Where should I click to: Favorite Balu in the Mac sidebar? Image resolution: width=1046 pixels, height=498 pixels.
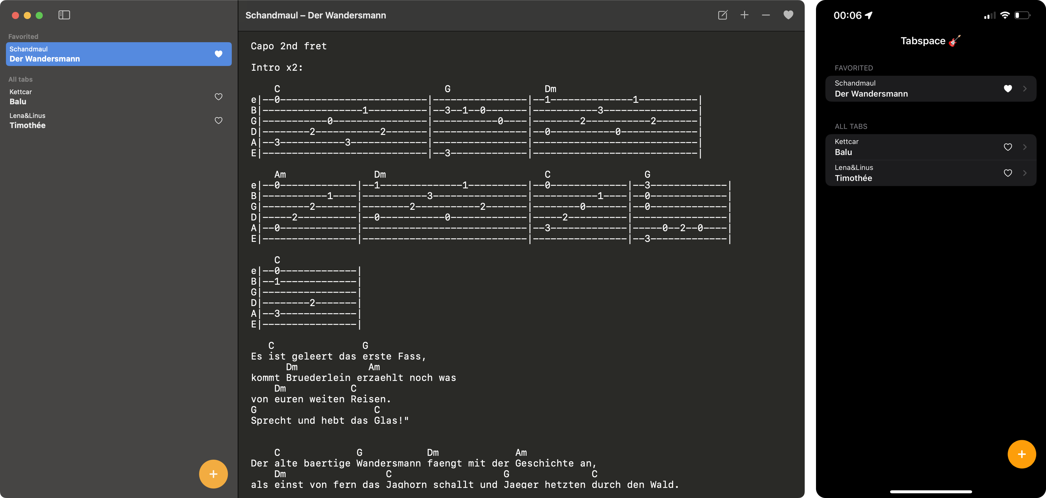(x=218, y=97)
